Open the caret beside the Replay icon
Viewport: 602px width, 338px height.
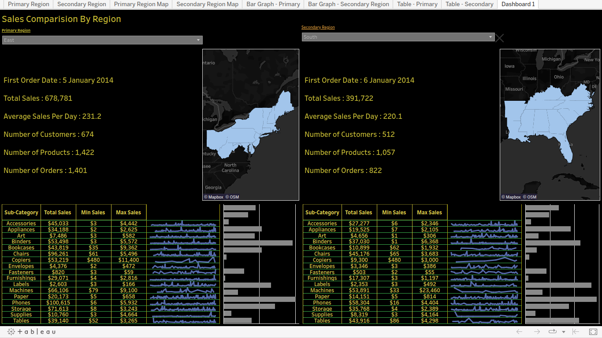[x=564, y=332]
